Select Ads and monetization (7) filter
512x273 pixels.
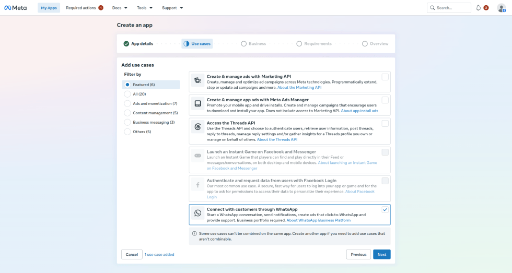coord(151,103)
